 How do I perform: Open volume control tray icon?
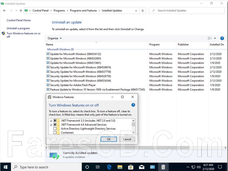click(x=199, y=167)
